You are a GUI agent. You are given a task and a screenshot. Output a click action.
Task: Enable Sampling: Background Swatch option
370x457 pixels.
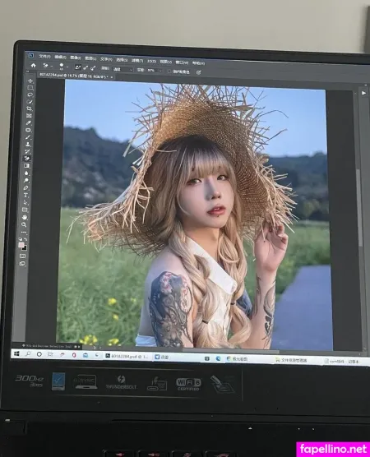coord(93,68)
